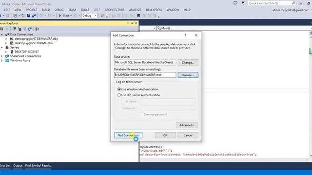
Task: Open the DEBUG menu
Action: coord(59,10)
